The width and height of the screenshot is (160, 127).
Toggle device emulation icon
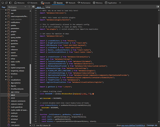[6, 3]
